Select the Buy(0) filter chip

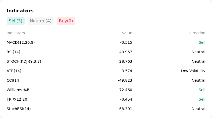point(66,21)
